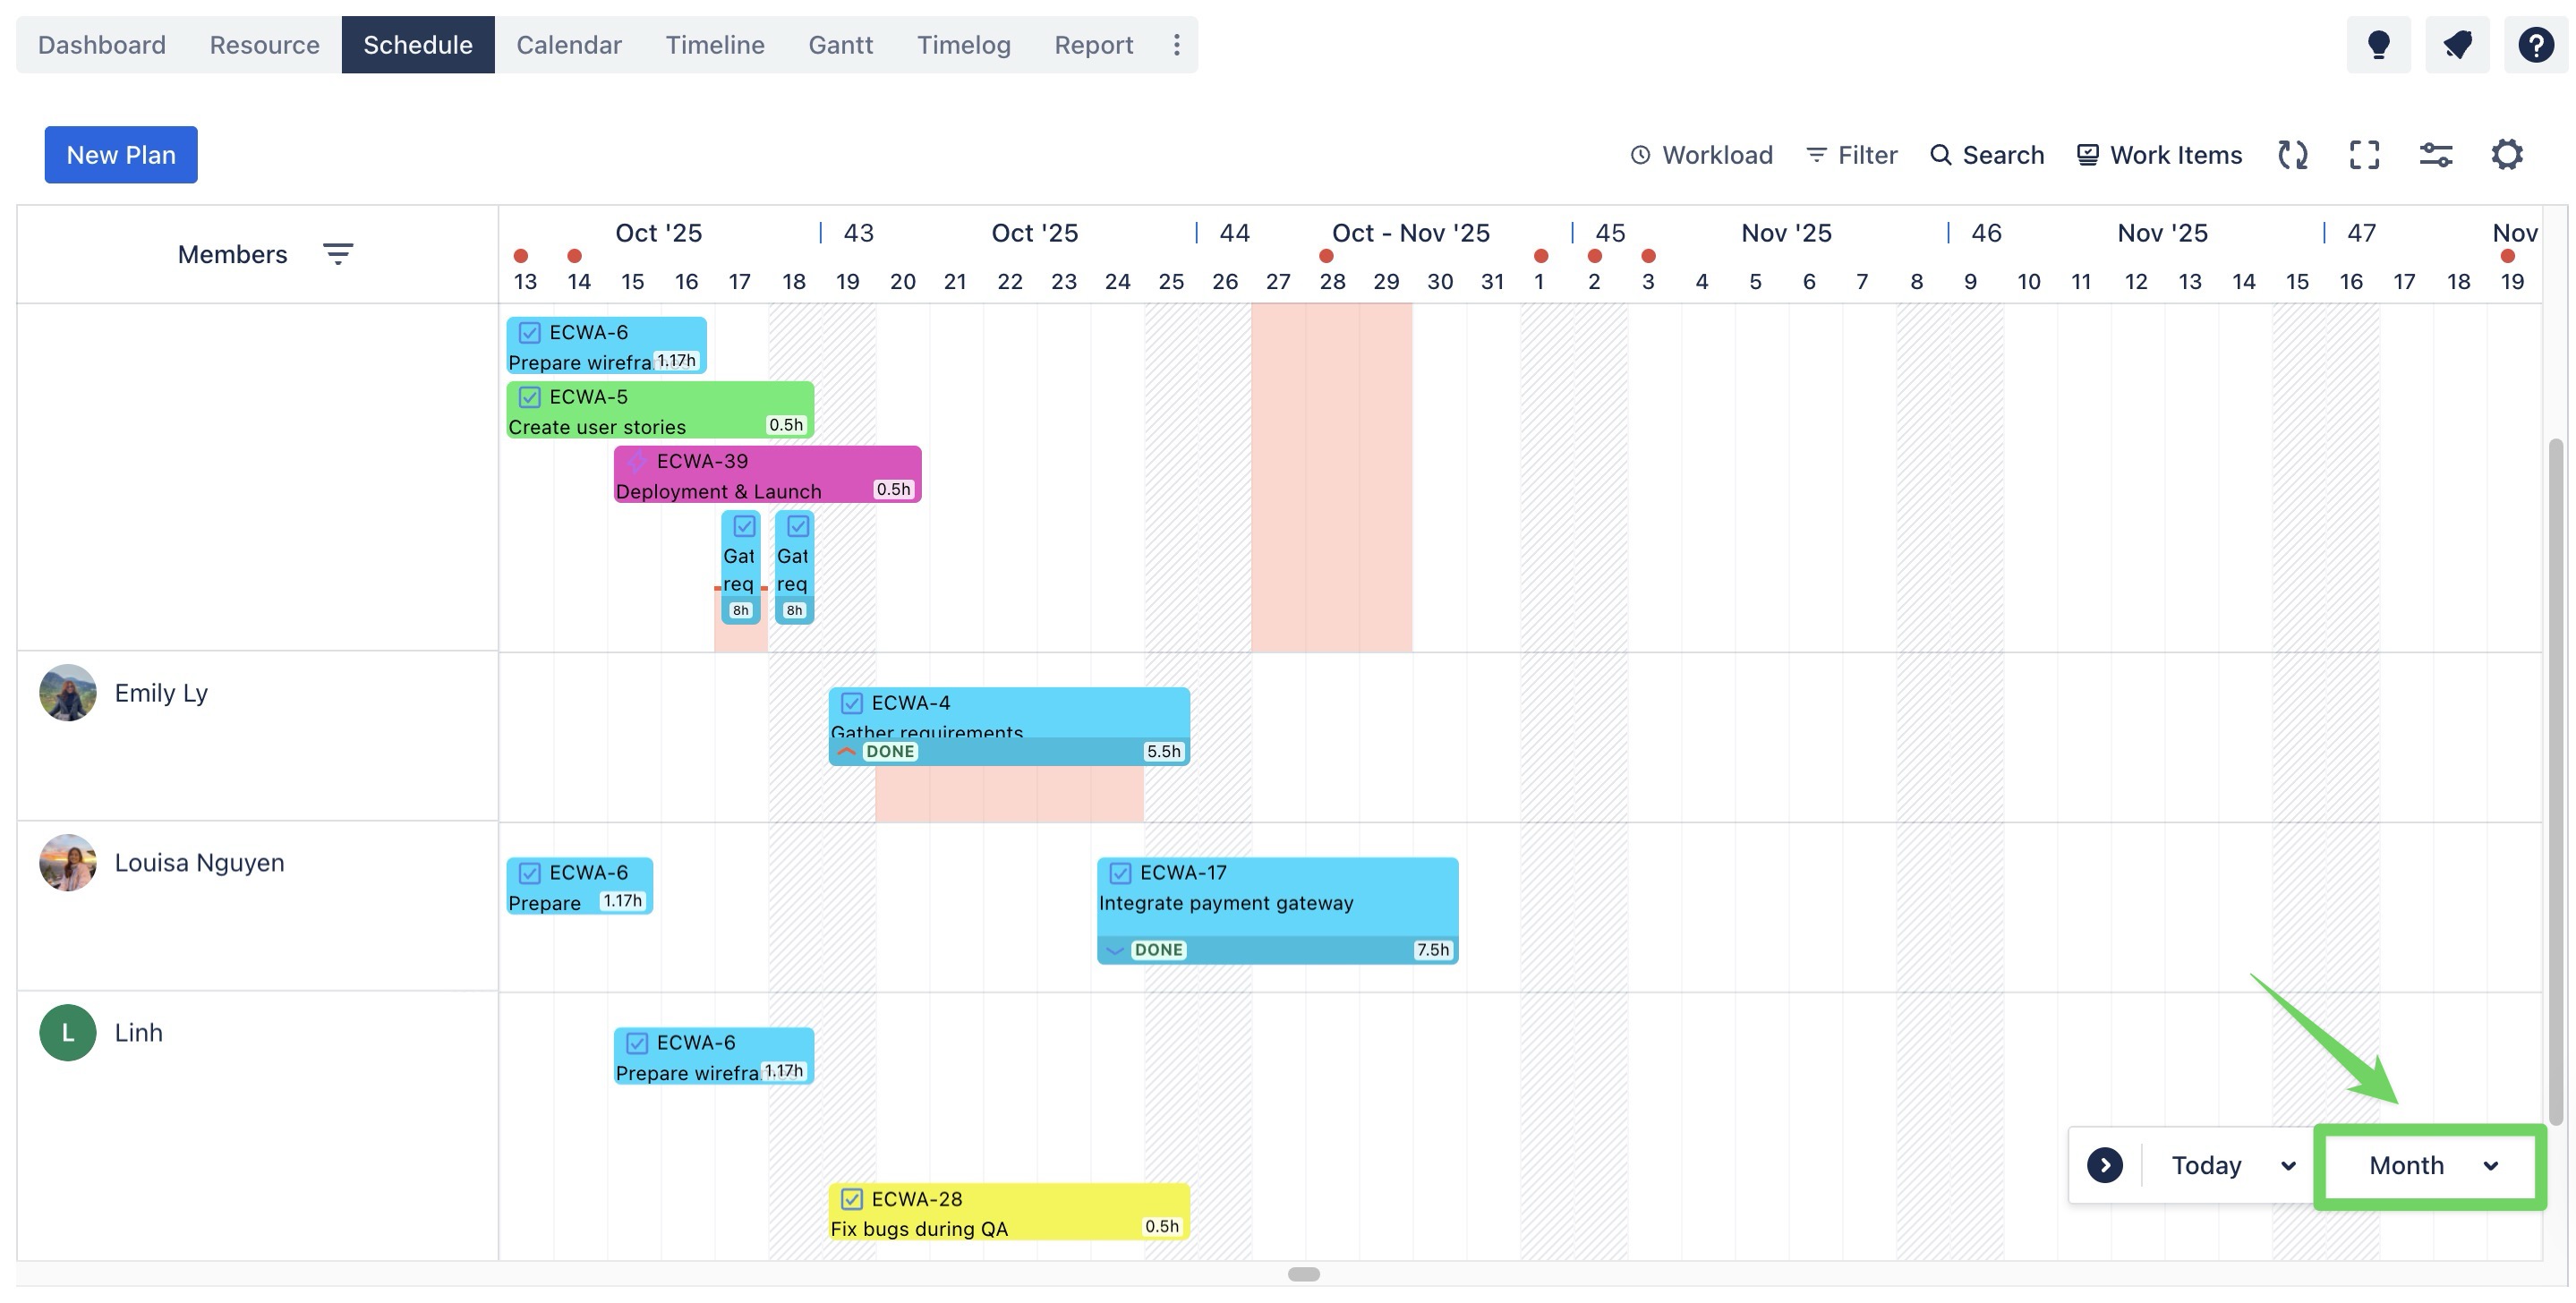2576x1303 pixels.
Task: Enter fullscreen mode icon
Action: [x=2364, y=155]
